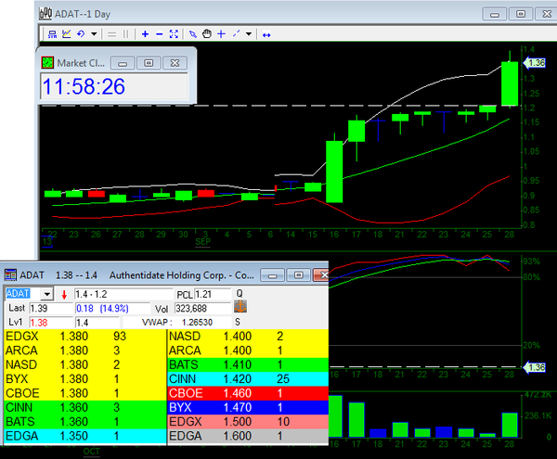Close the Market Clock window

[x=175, y=63]
